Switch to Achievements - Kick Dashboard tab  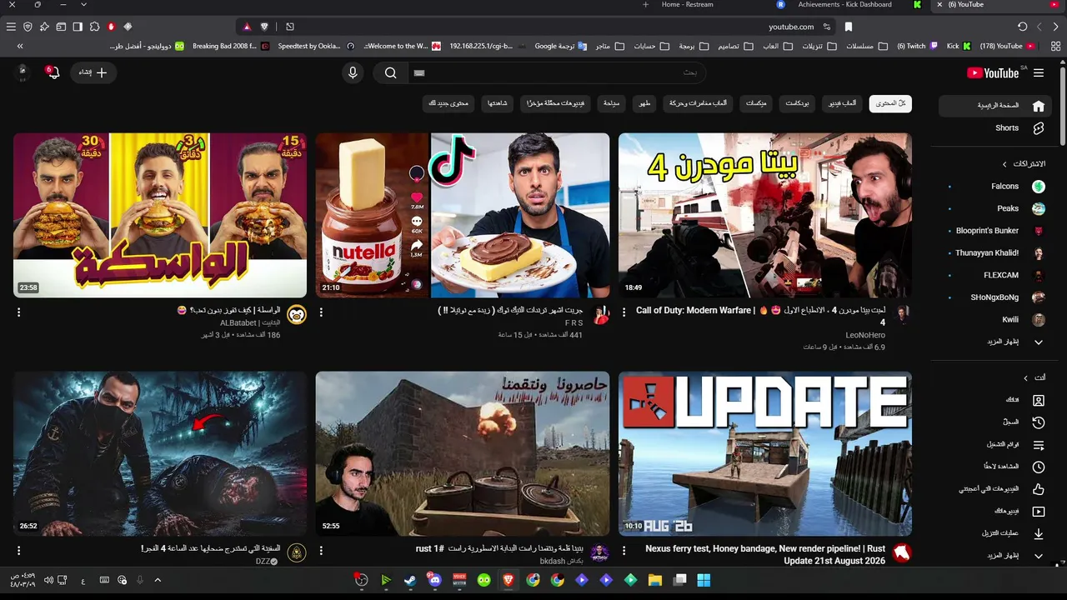[844, 5]
